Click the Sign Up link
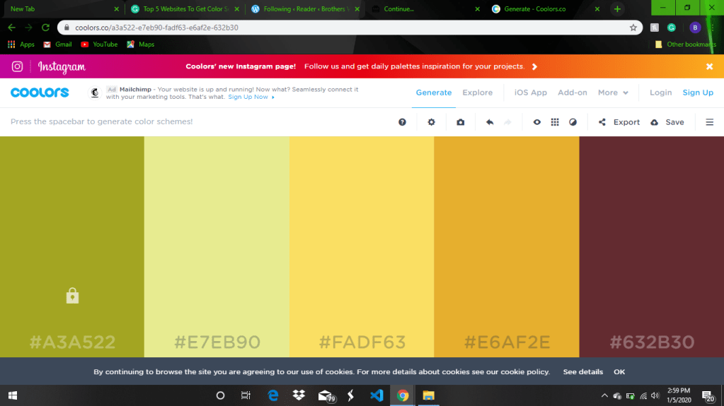The image size is (724, 406). 698,92
